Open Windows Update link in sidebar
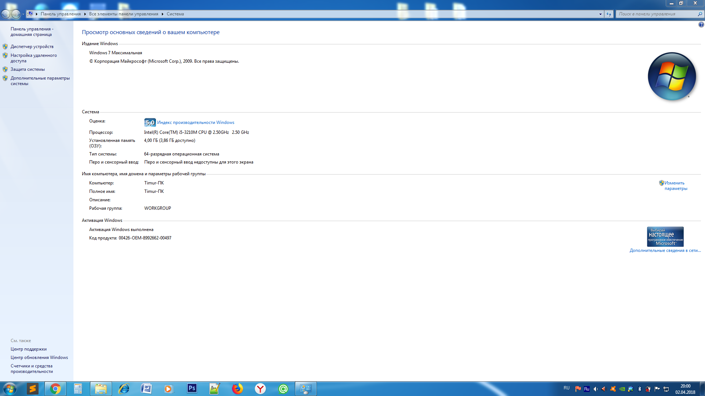Screen dimensions: 705x396 pyautogui.click(x=39, y=357)
